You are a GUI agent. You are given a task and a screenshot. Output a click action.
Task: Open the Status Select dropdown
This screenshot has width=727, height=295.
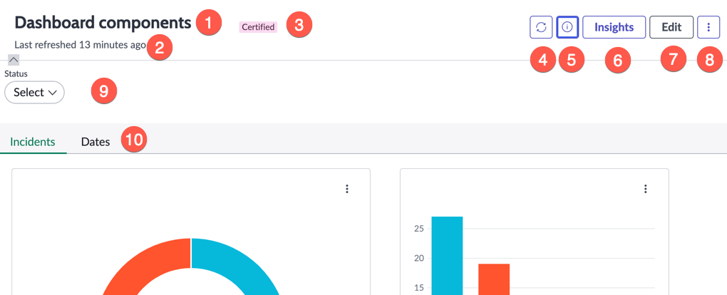tap(34, 93)
